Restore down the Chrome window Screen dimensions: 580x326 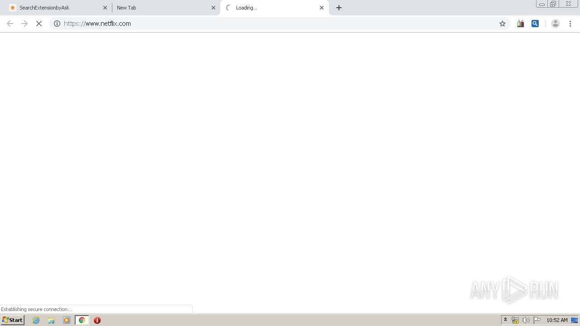click(x=553, y=4)
